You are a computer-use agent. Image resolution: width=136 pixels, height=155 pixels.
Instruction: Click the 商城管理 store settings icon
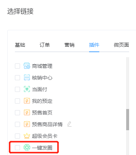pyautogui.click(x=27, y=66)
